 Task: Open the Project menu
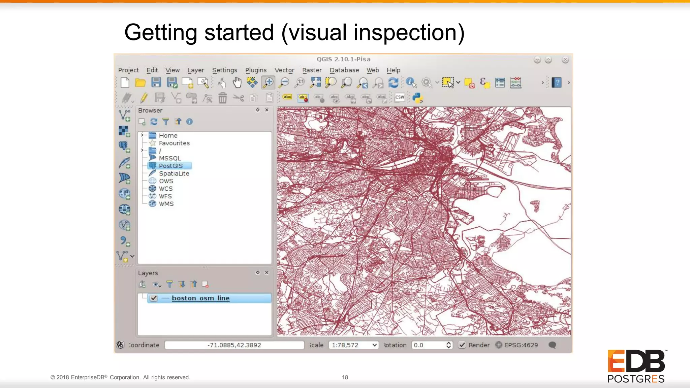click(x=128, y=70)
